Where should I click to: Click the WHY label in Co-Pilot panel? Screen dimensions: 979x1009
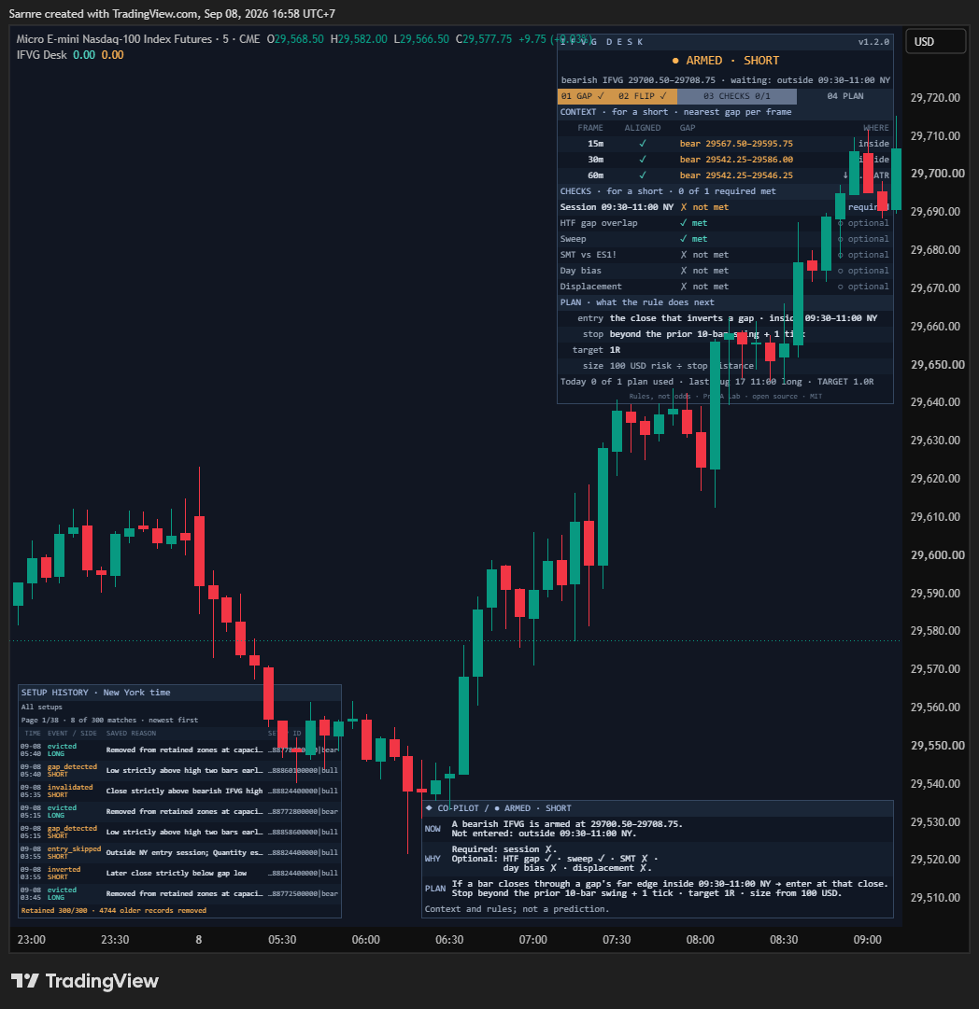click(433, 859)
